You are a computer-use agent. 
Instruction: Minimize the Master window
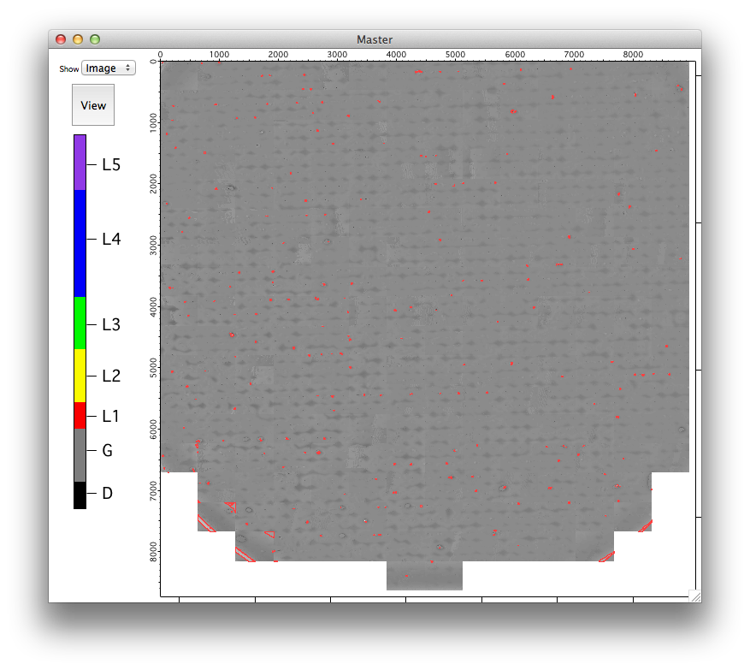(78, 39)
